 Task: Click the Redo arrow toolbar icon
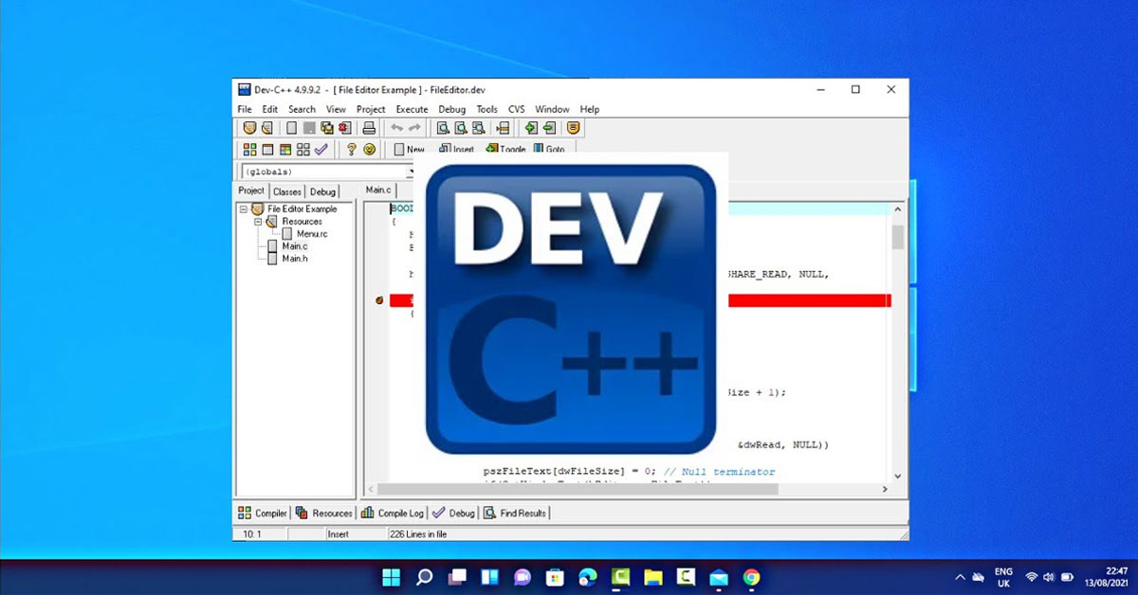413,127
